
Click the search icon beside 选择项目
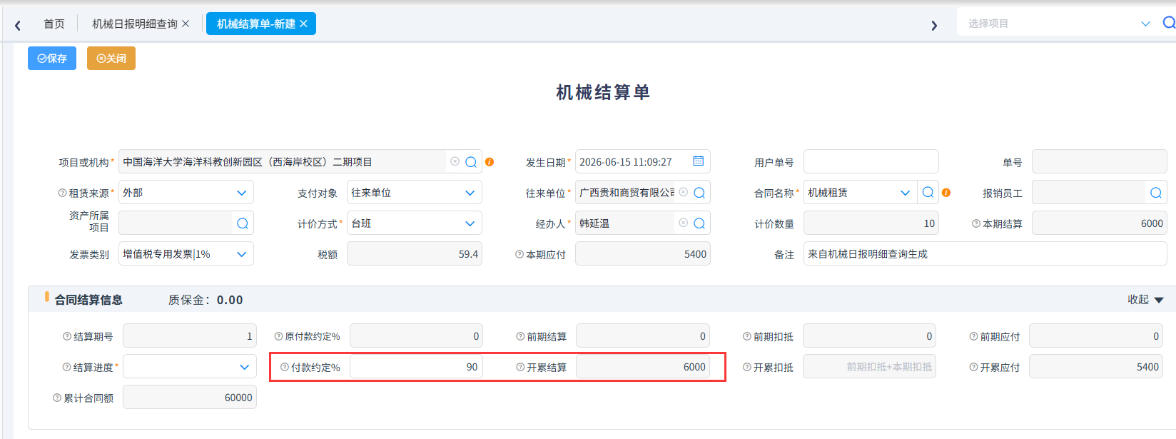[1169, 23]
